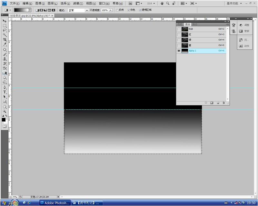Hide the Alpha 1 channel eye icon
The image size is (258, 206).
179,51
